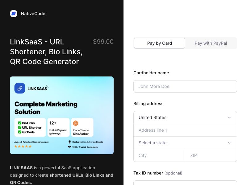Click the Codecanyon.net rating text
This screenshot has height=185, width=247.
pyautogui.click(x=32, y=142)
